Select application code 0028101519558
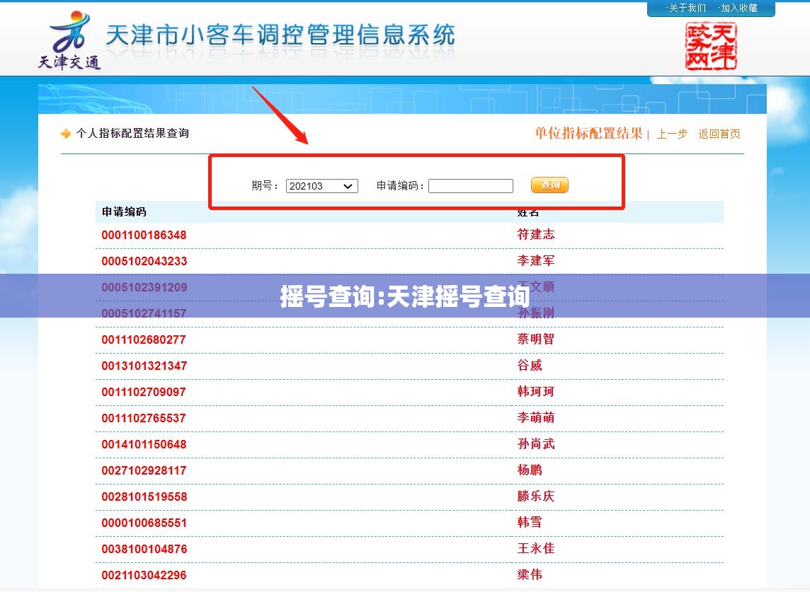The width and height of the screenshot is (810, 592). 144,497
